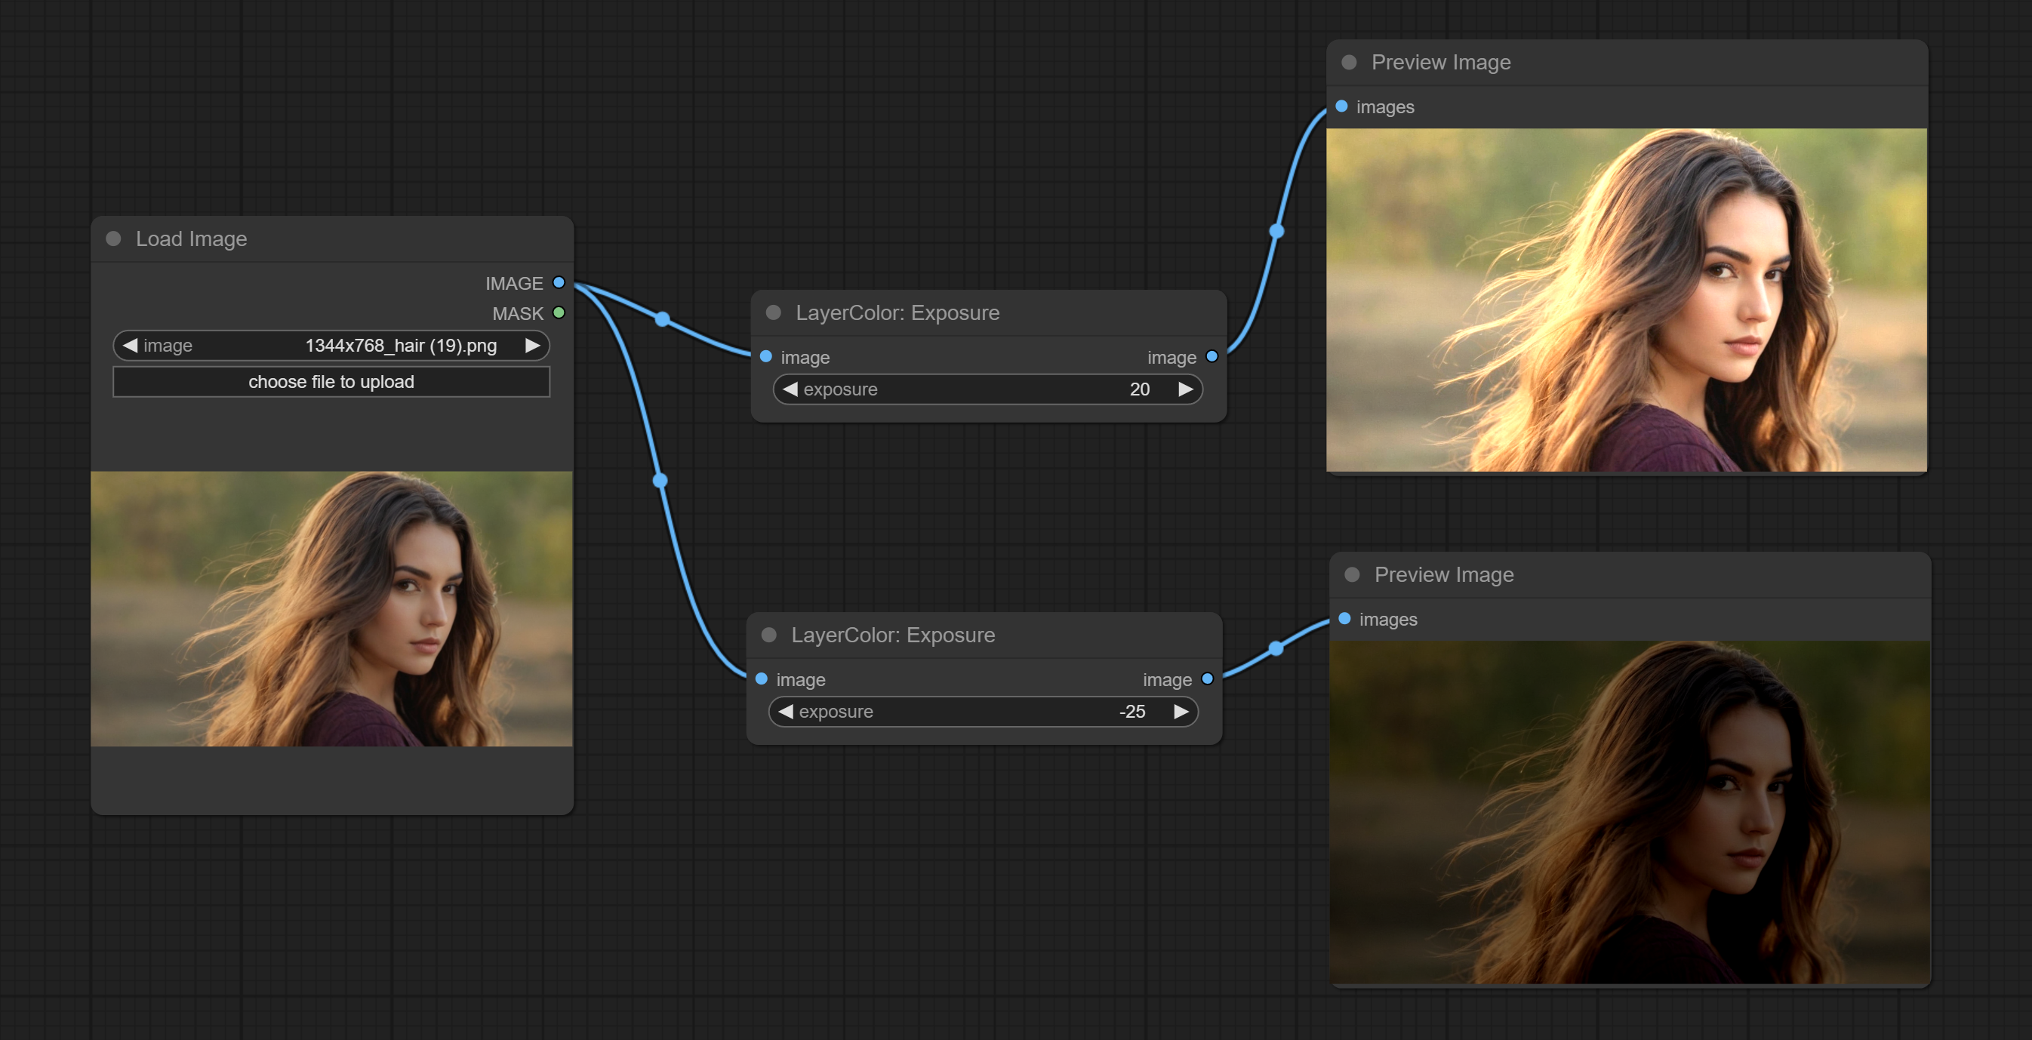Click choose file to upload button
2032x1040 pixels.
331,382
